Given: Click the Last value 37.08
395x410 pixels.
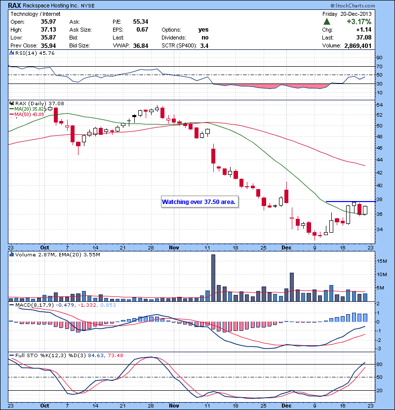Looking at the screenshot, I should (x=363, y=38).
